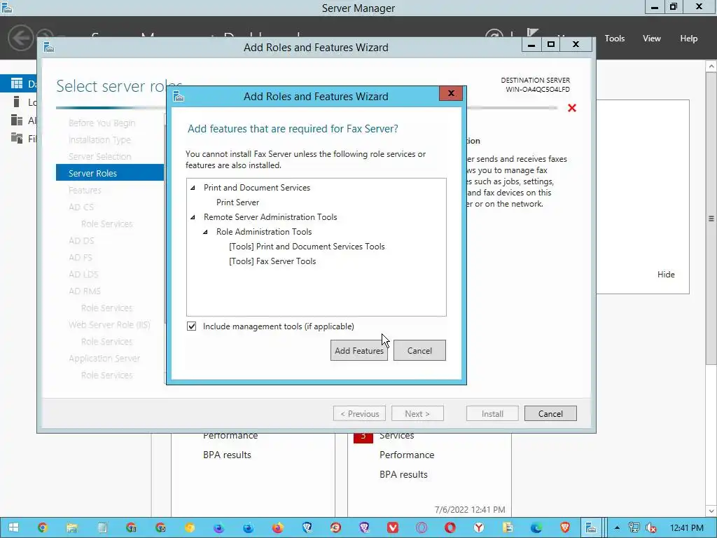Image resolution: width=717 pixels, height=538 pixels.
Task: Open File Explorer from taskbar
Action: (x=72, y=527)
